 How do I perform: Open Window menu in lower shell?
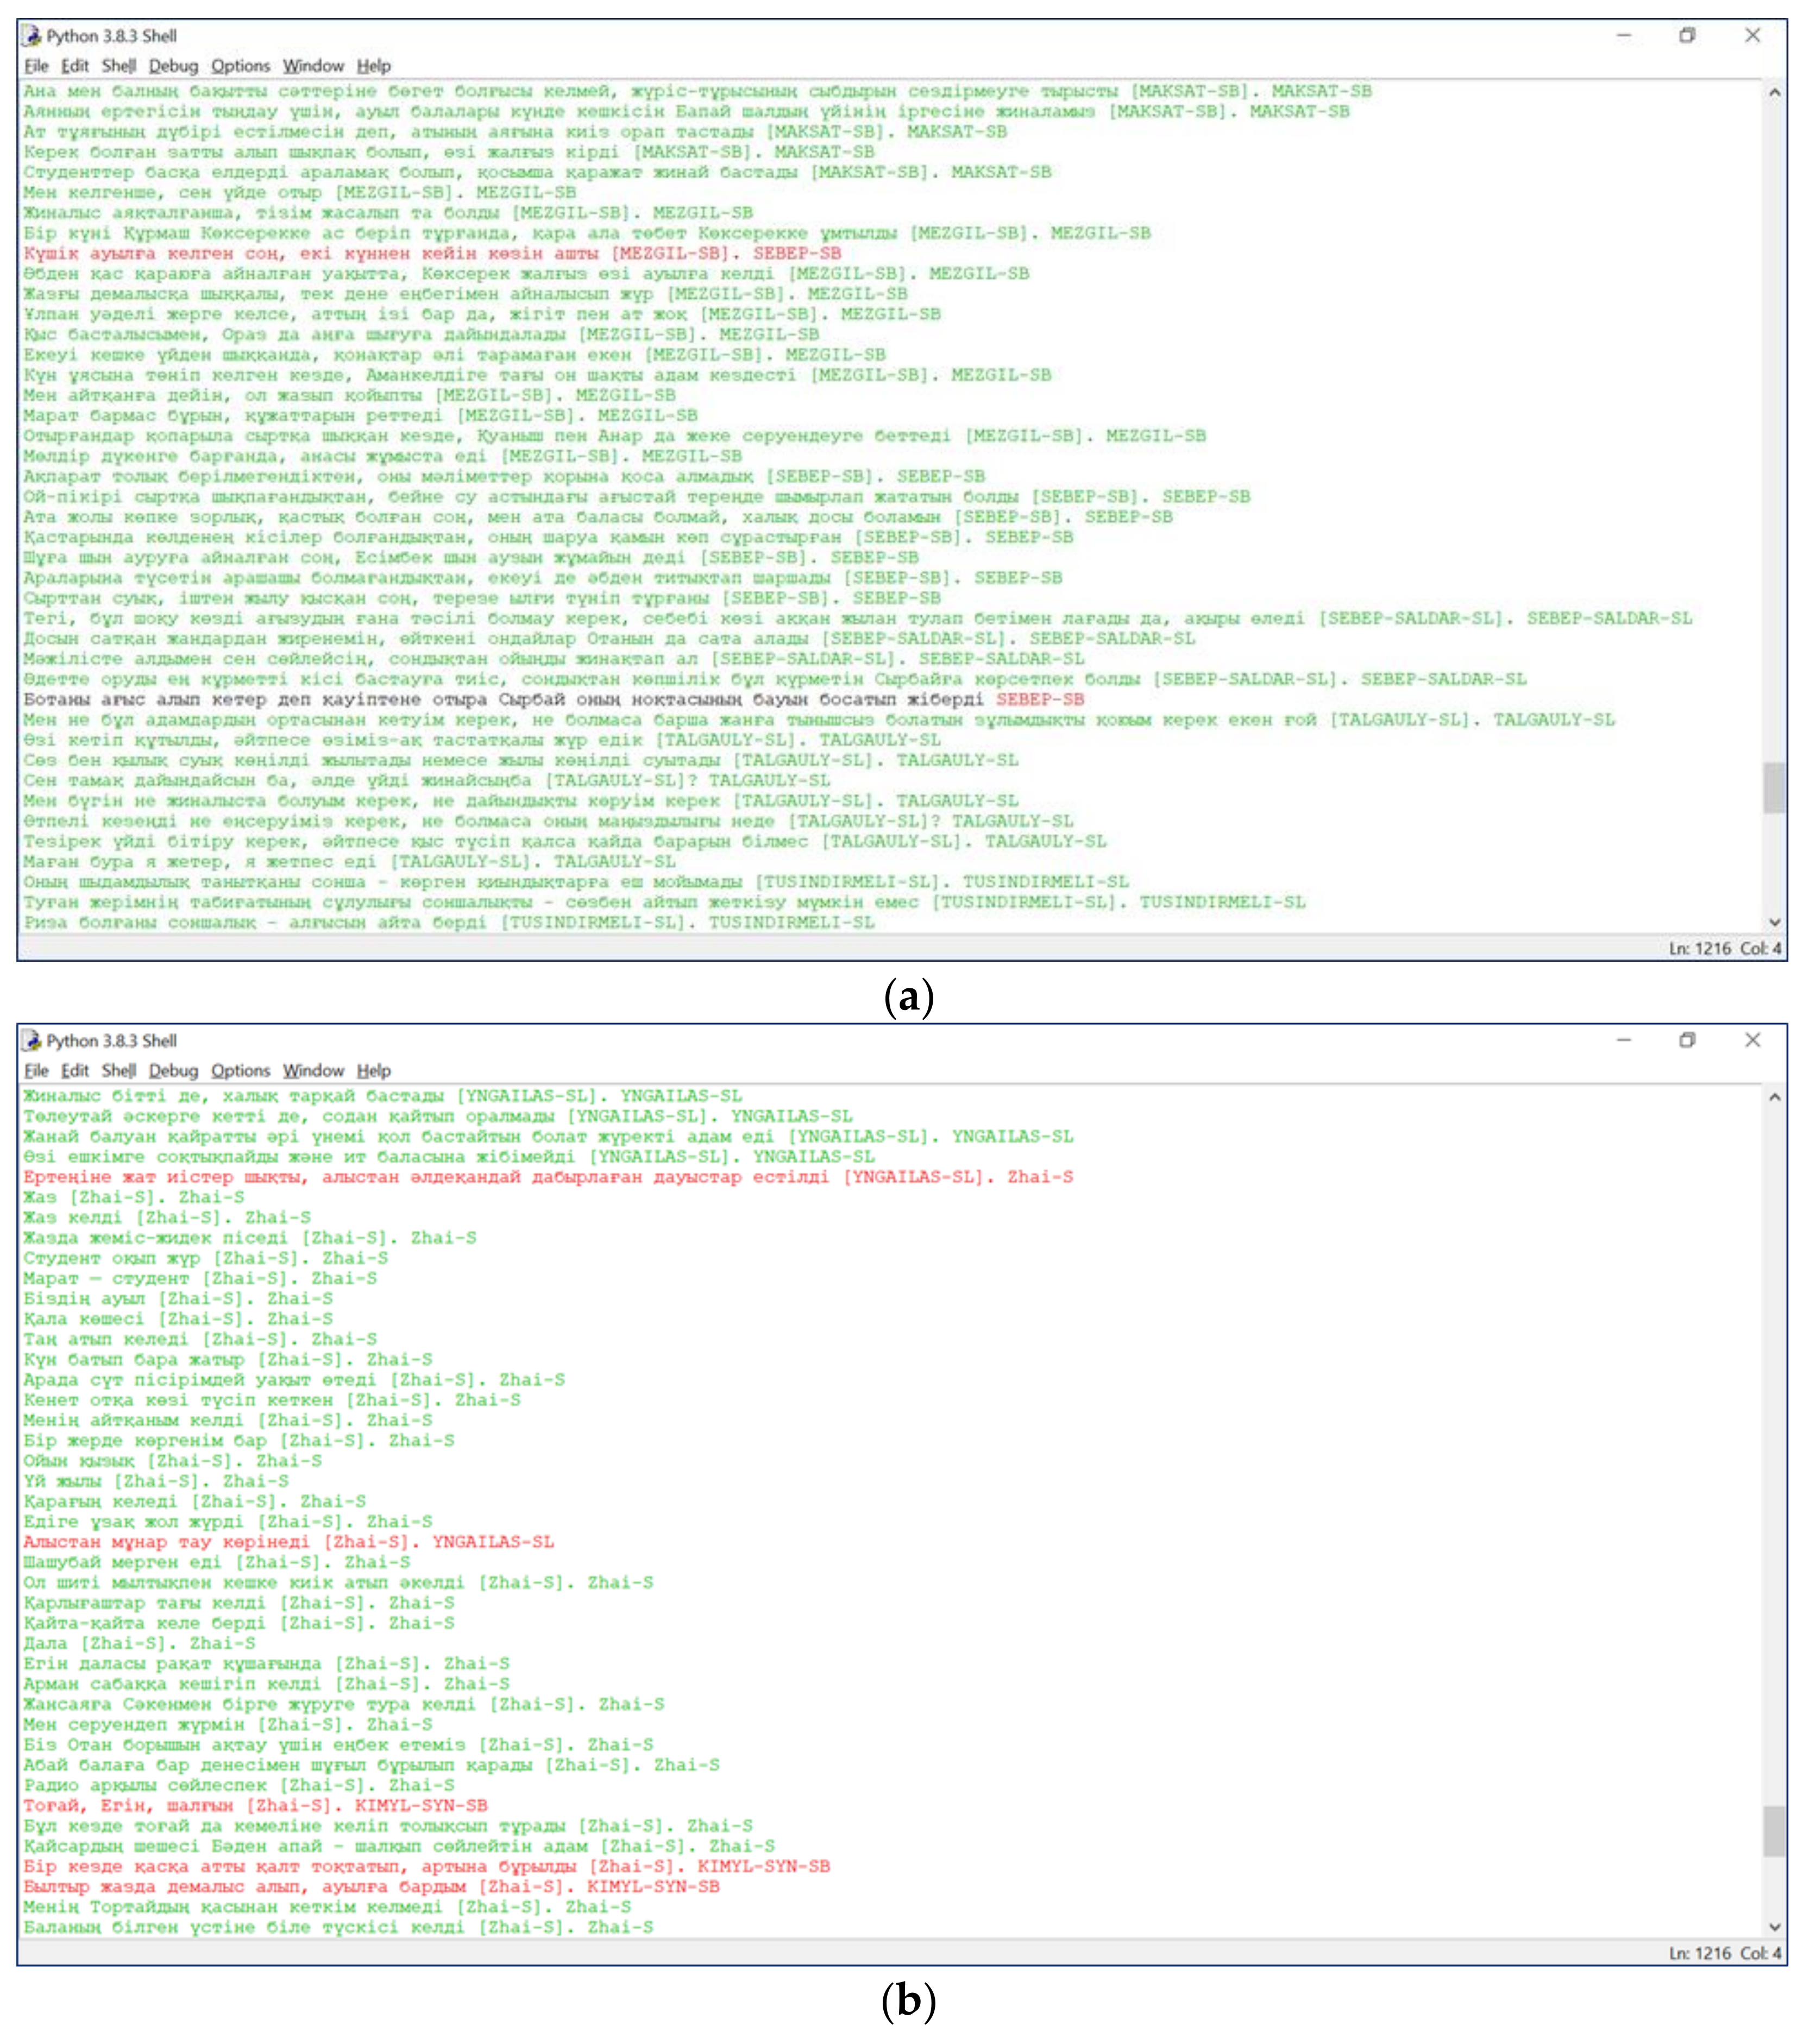(312, 1071)
